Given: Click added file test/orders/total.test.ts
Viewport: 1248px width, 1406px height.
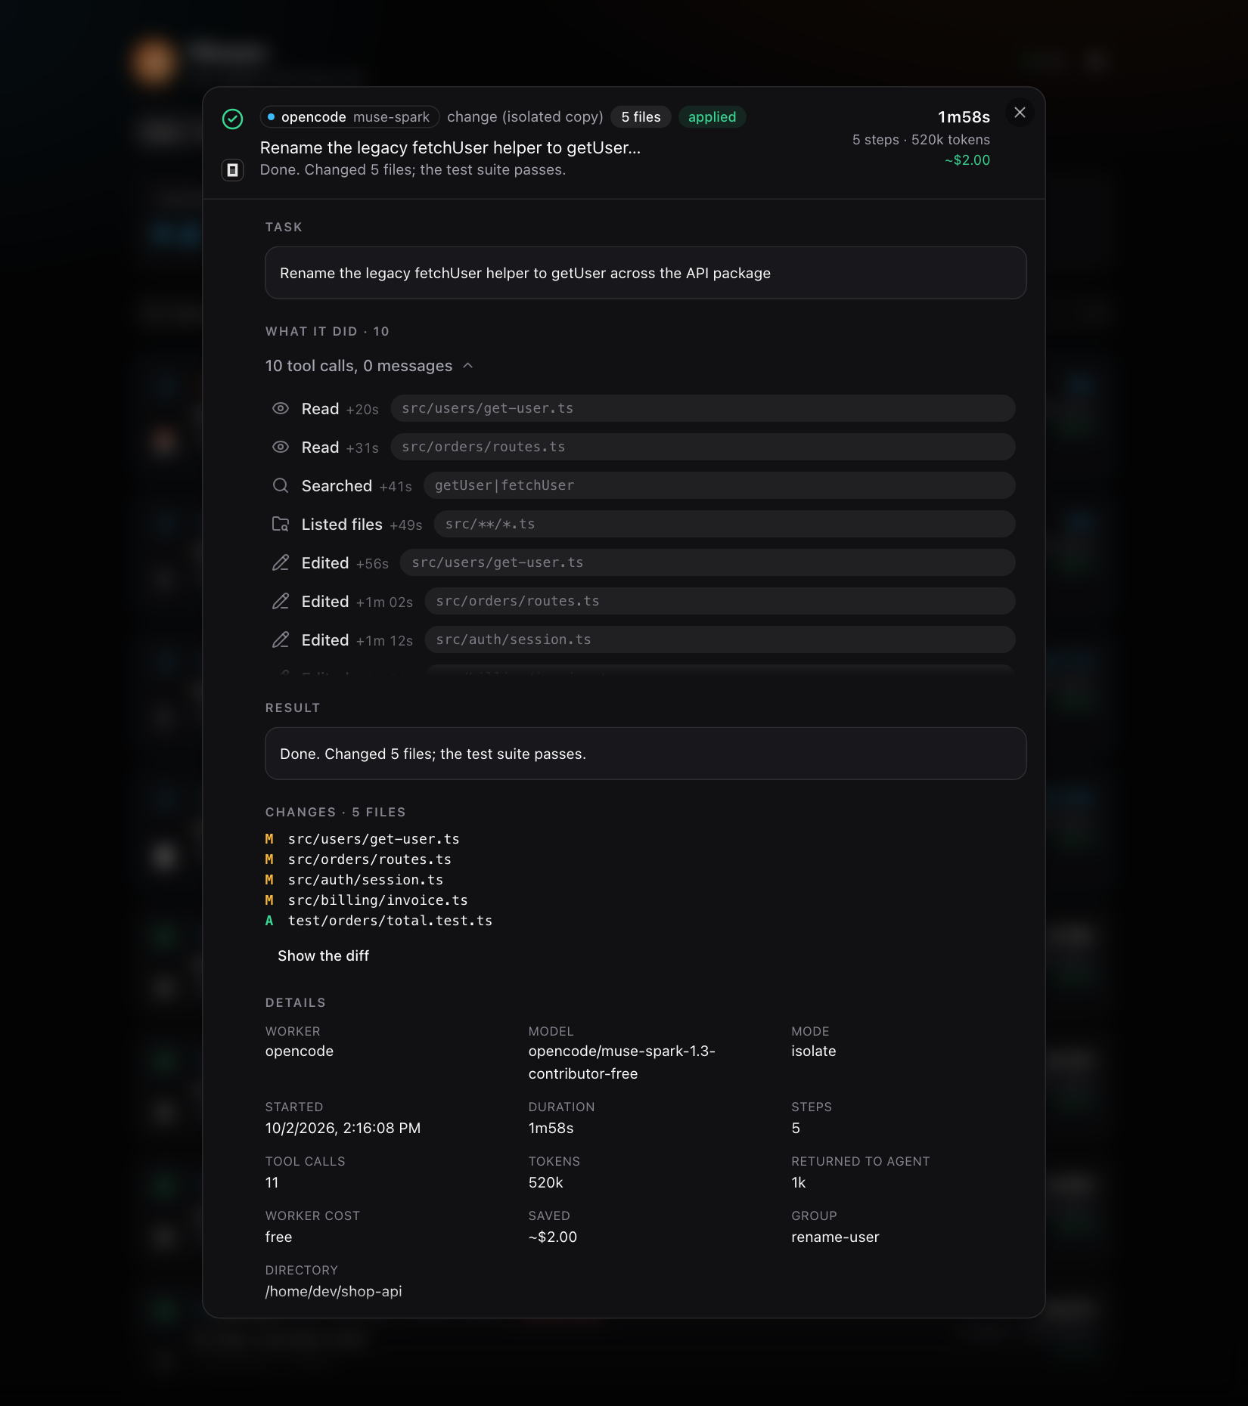Looking at the screenshot, I should [390, 921].
